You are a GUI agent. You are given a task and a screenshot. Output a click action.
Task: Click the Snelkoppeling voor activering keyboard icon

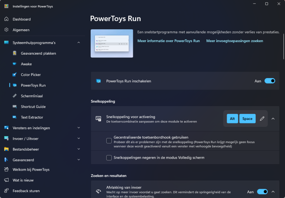pos(98,119)
